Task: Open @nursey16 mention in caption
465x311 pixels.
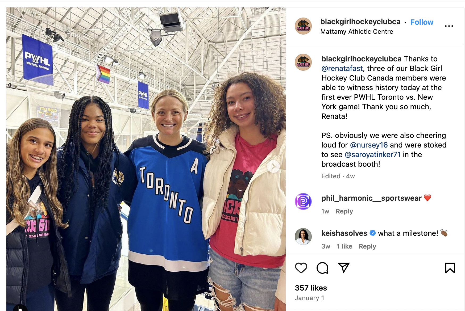Action: pos(369,145)
